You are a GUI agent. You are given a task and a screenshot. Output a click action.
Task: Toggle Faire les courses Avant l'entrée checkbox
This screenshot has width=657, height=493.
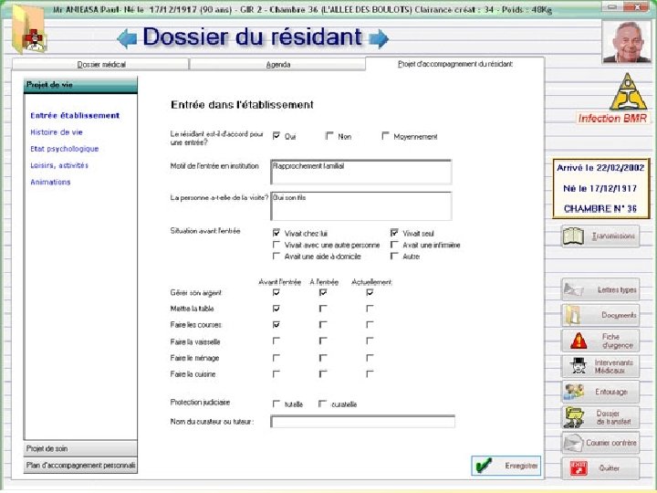pyautogui.click(x=276, y=324)
